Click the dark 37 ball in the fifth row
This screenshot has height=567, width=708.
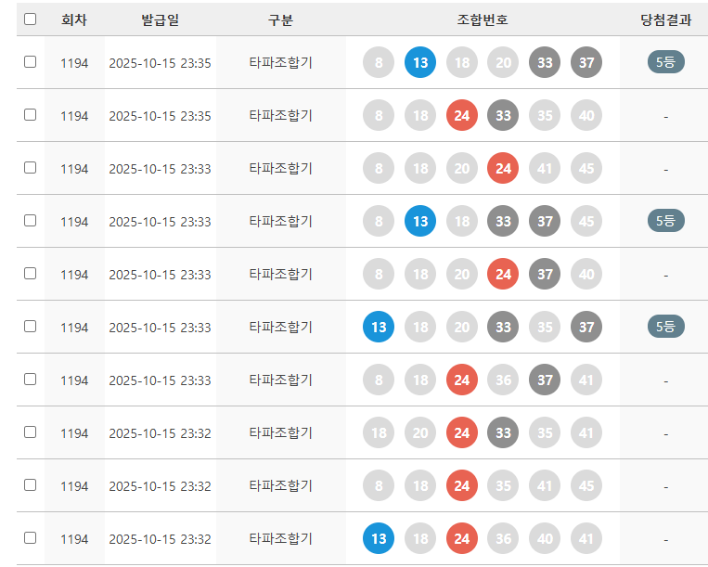click(x=545, y=274)
